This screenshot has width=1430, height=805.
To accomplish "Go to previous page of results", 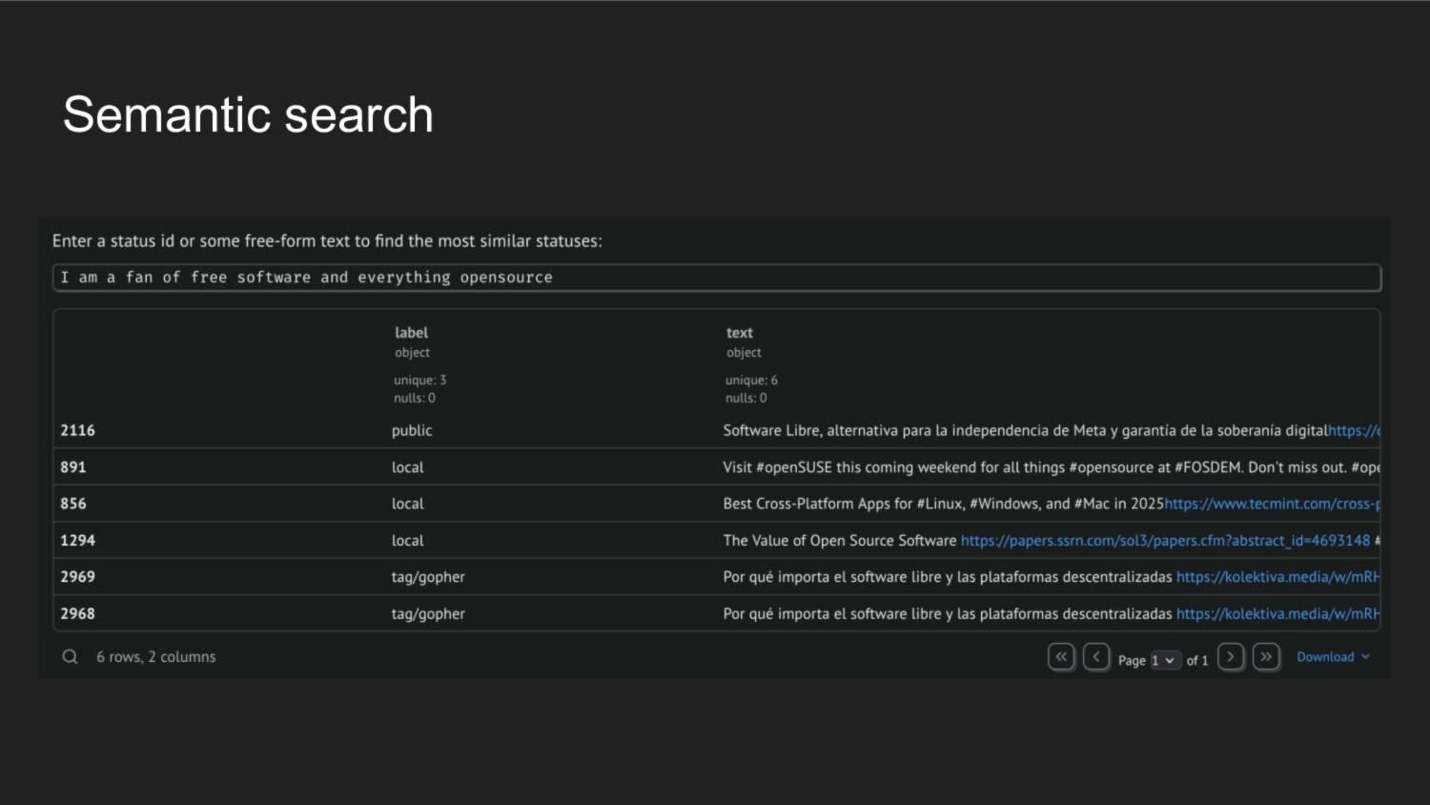I will point(1096,657).
